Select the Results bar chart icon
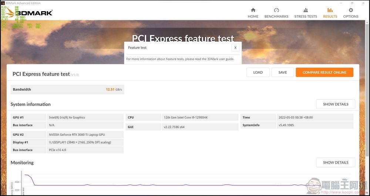This screenshot has height=196, width=370. point(330,10)
